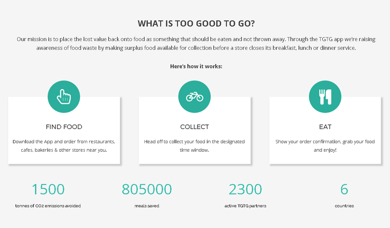Click 'tonnes of CO2 emissions avoided' label
Screen dimensions: 390x228
[x=48, y=206]
